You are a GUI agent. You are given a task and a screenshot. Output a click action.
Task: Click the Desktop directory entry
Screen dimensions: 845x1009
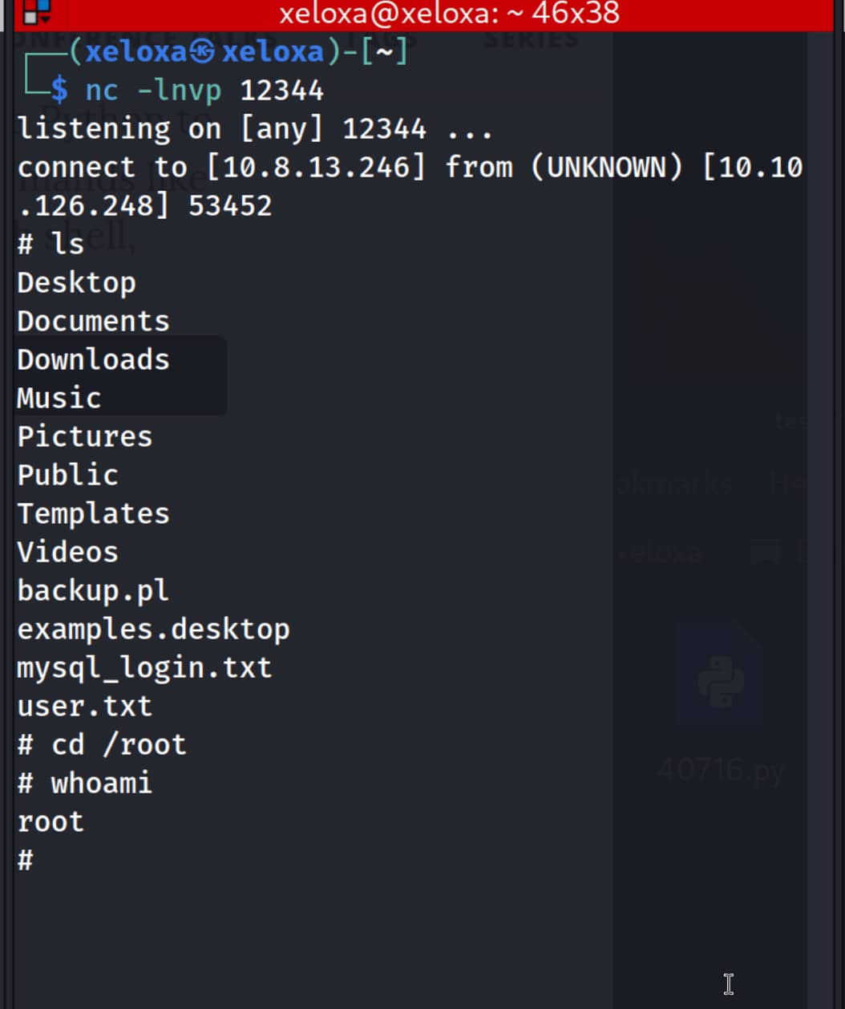[x=77, y=283]
